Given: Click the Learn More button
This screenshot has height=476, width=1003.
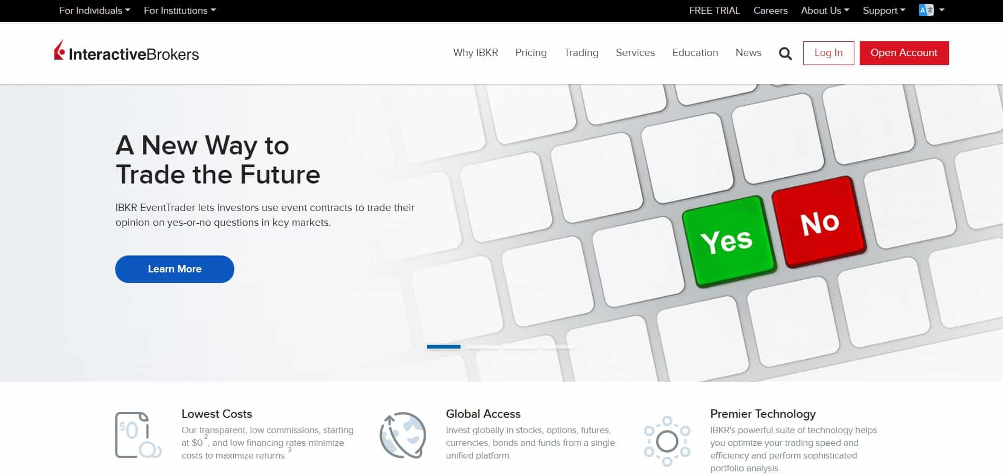Looking at the screenshot, I should pos(174,269).
